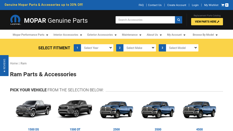Open the Reviews side tab
The width and height of the screenshot is (233, 131).
pos(4,65)
